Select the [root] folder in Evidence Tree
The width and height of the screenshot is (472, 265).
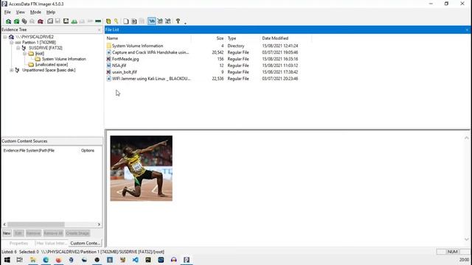point(39,54)
